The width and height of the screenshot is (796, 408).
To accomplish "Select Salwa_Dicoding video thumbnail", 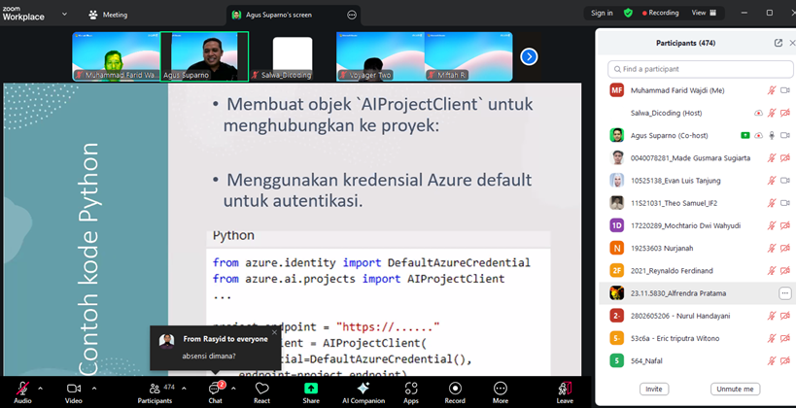I will (293, 56).
